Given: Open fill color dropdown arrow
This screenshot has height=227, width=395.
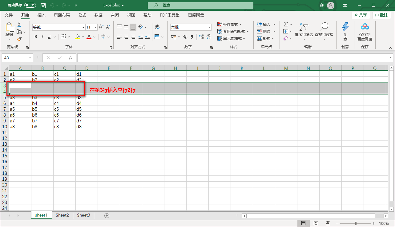Looking at the screenshot, I should [x=83, y=37].
